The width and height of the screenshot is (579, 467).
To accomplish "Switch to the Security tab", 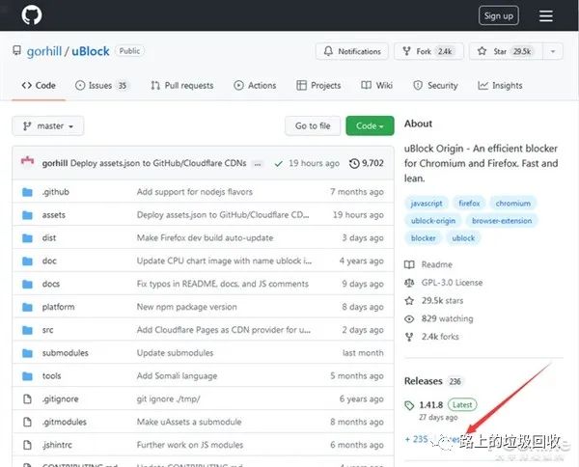I will coord(435,85).
